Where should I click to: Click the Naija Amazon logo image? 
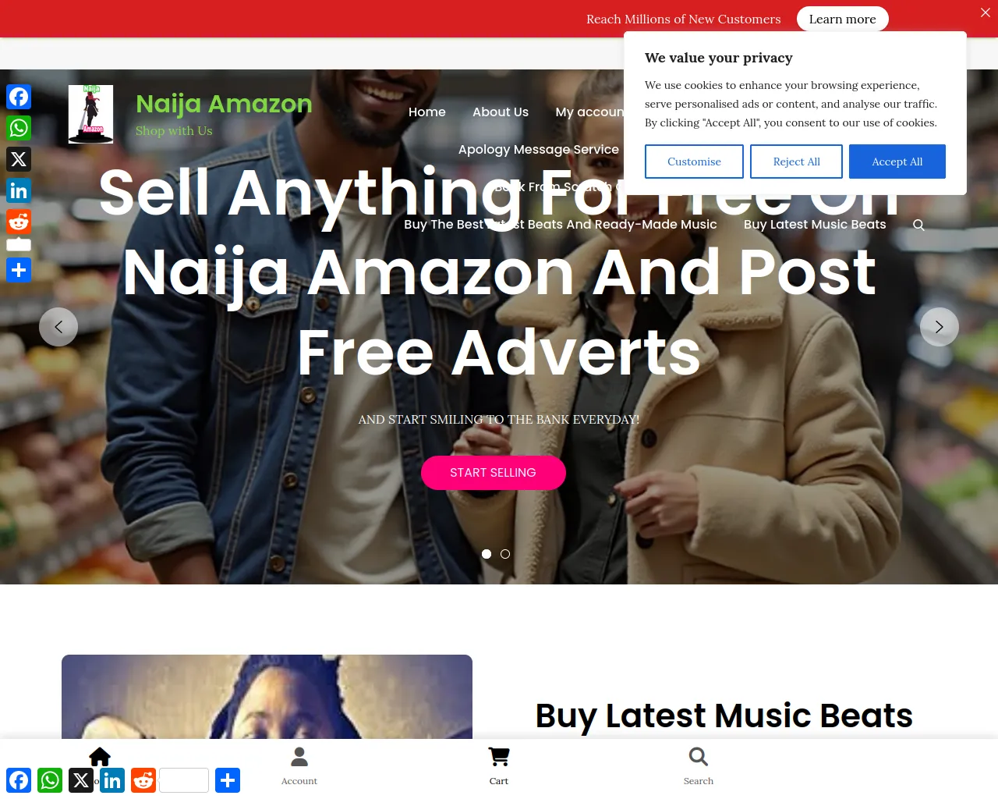click(90, 114)
